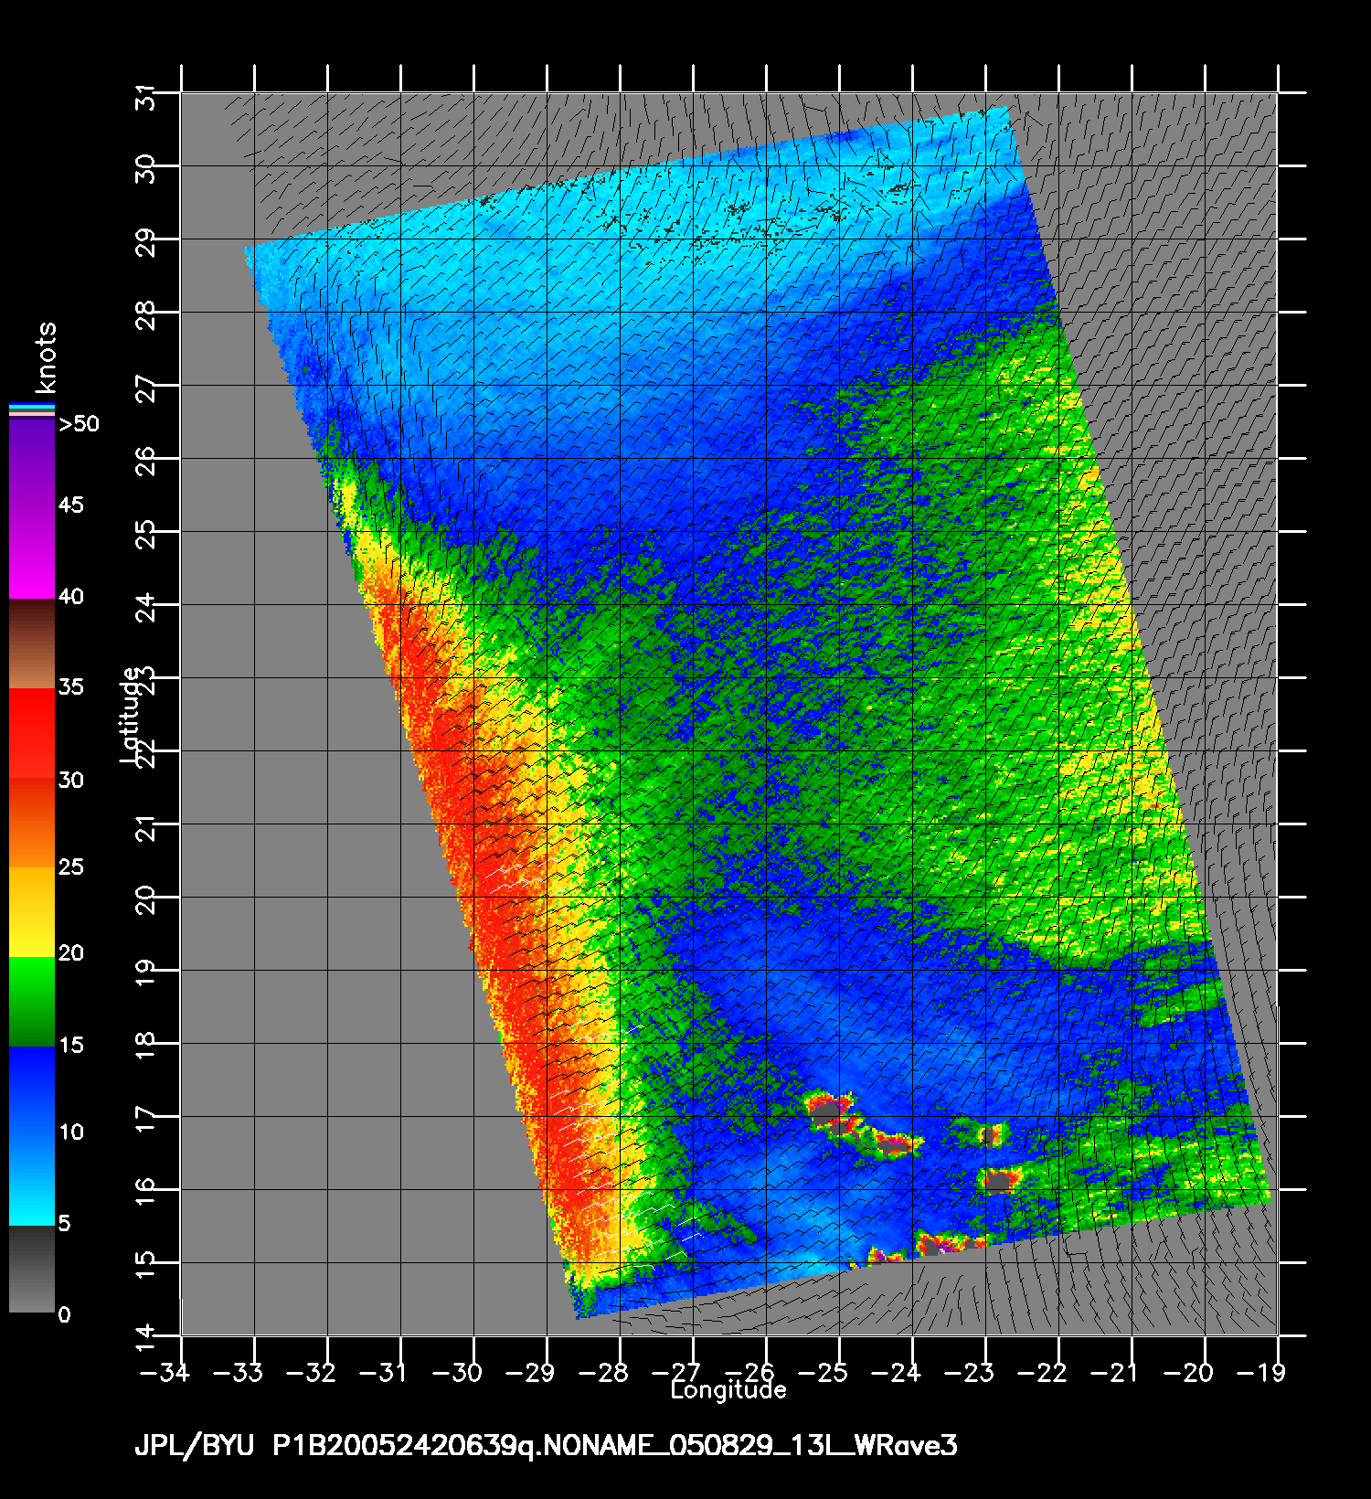
Task: Click the longitude tick label '−19'
Action: pos(1261,1373)
